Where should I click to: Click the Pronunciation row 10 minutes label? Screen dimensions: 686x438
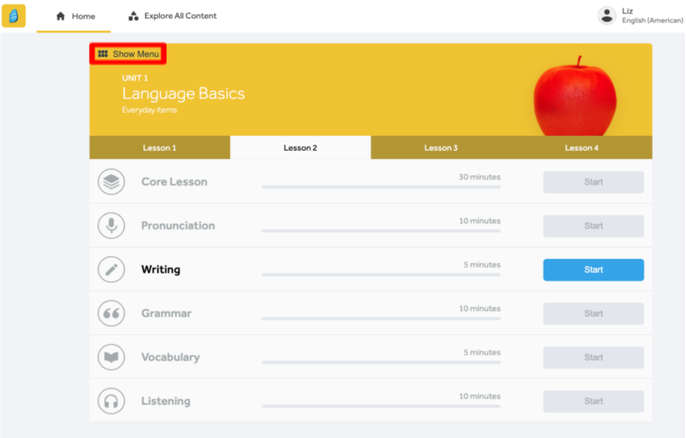pyautogui.click(x=480, y=220)
